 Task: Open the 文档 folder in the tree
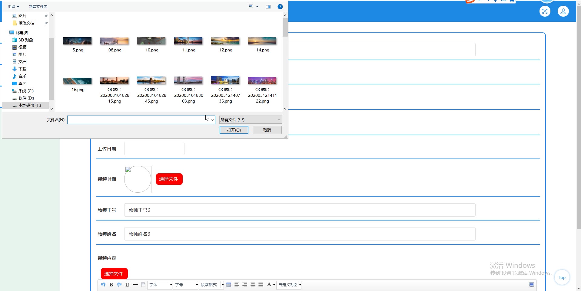[22, 62]
